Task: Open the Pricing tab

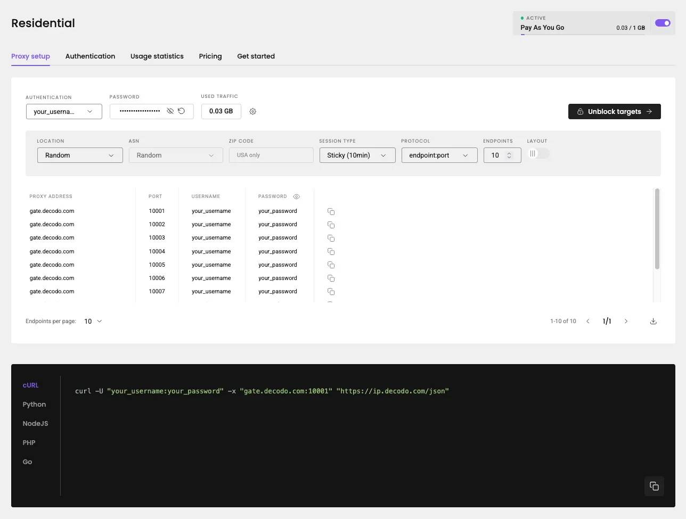Action: pyautogui.click(x=210, y=56)
